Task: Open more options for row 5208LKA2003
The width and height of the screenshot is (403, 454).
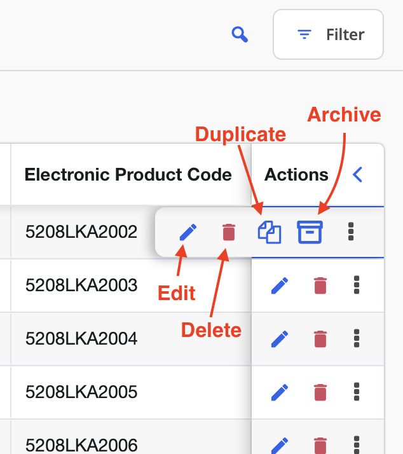Action: (x=357, y=285)
